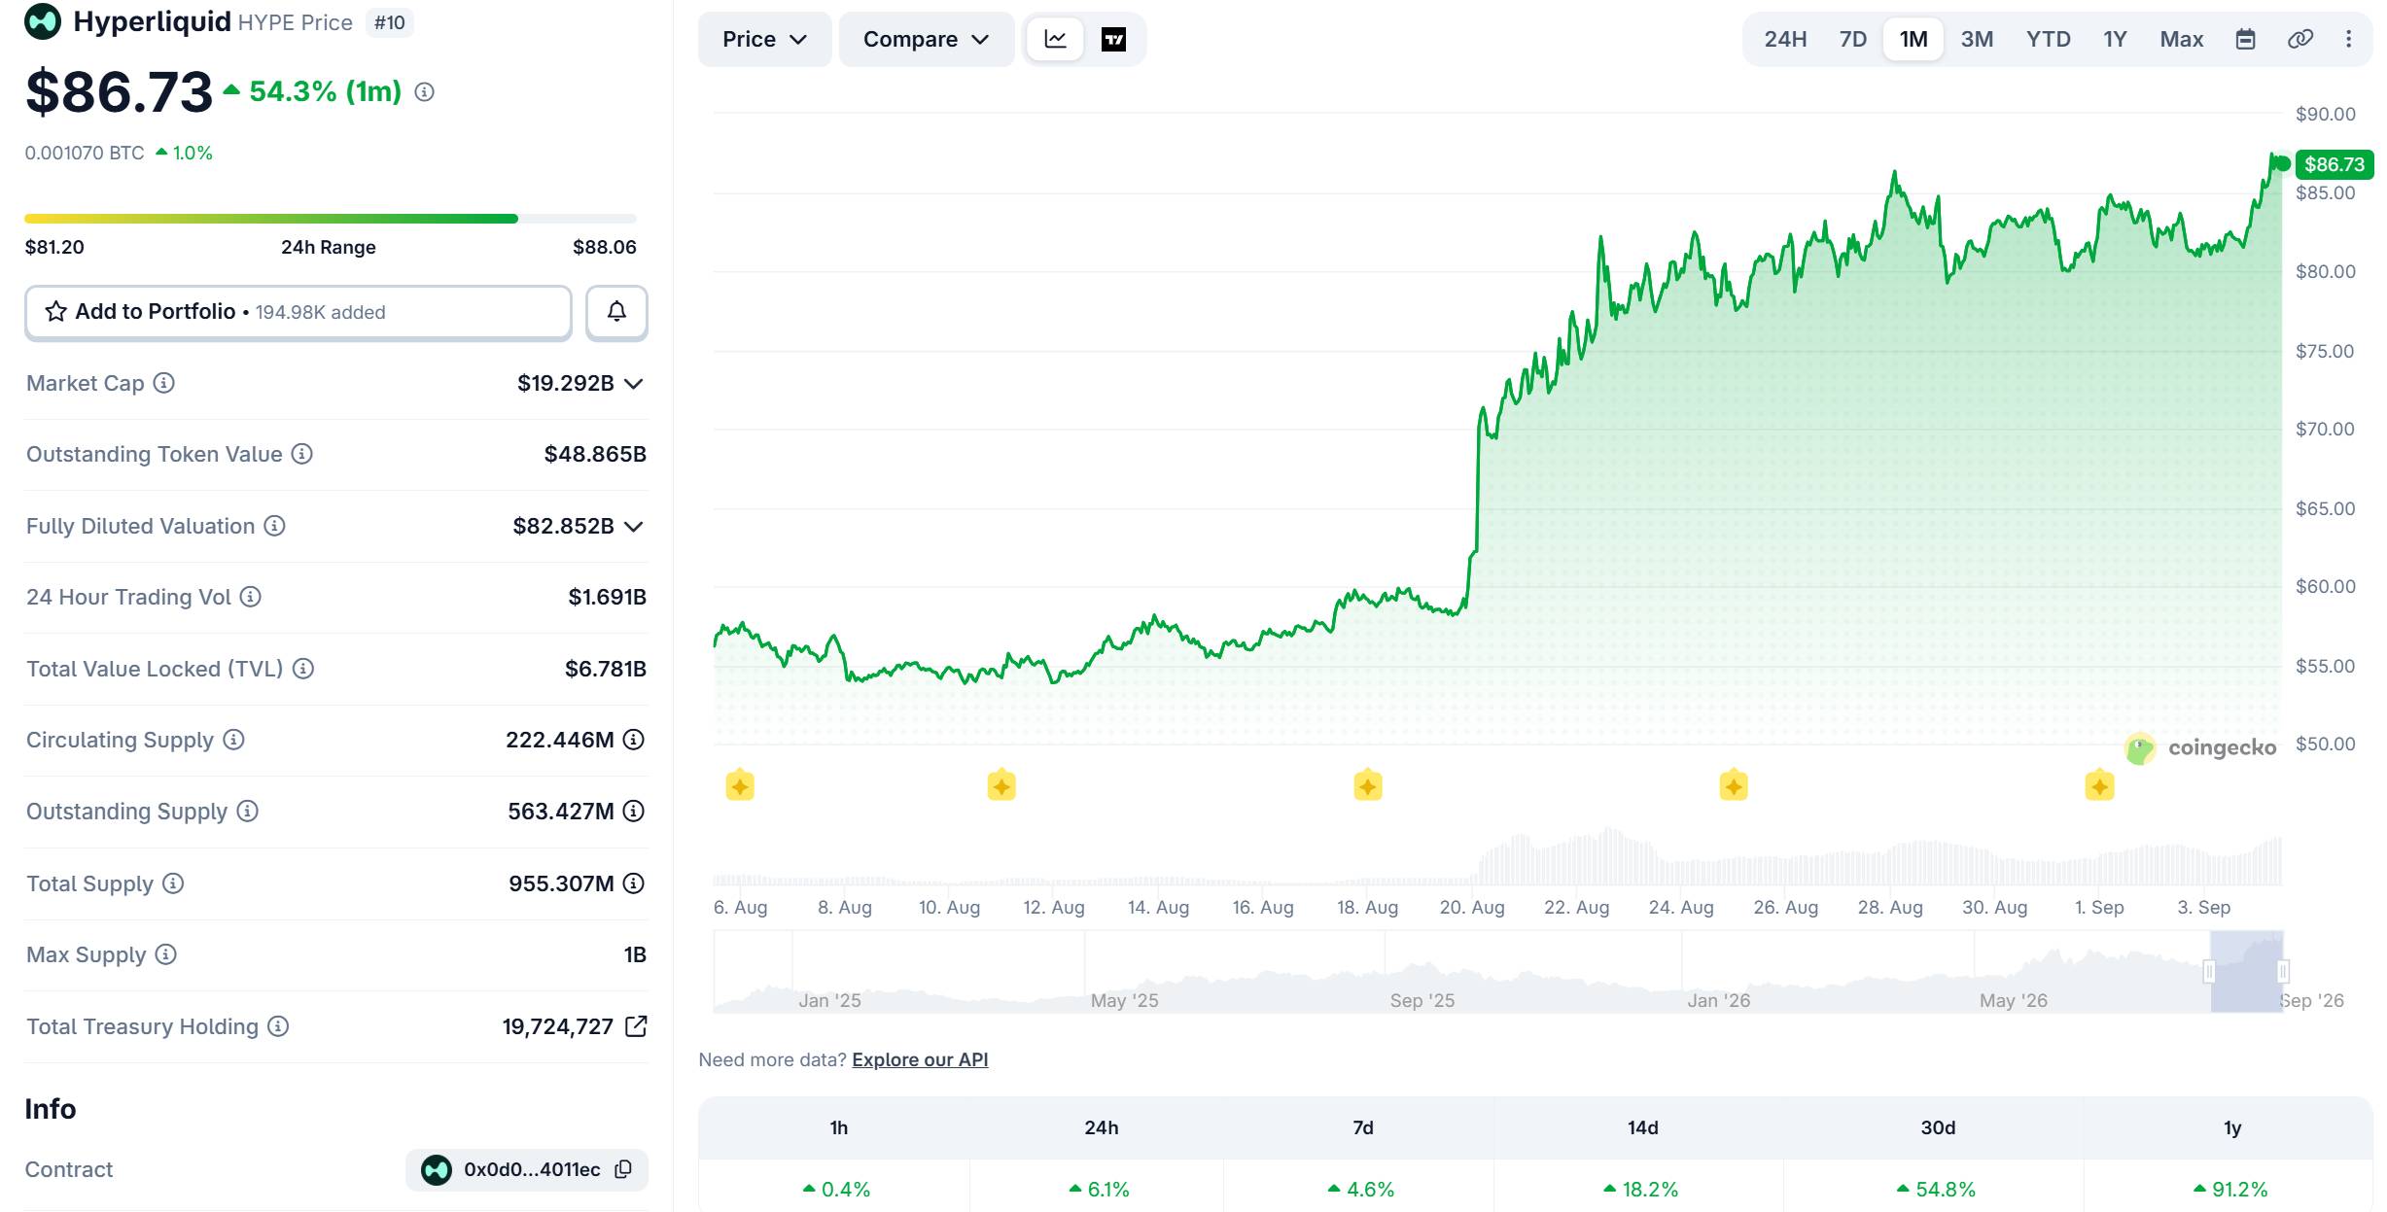Click info icon beside 955.307M value
This screenshot has width=2387, height=1212.
click(x=634, y=883)
